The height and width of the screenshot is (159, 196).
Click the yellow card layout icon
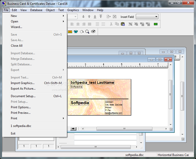[x=70, y=32]
